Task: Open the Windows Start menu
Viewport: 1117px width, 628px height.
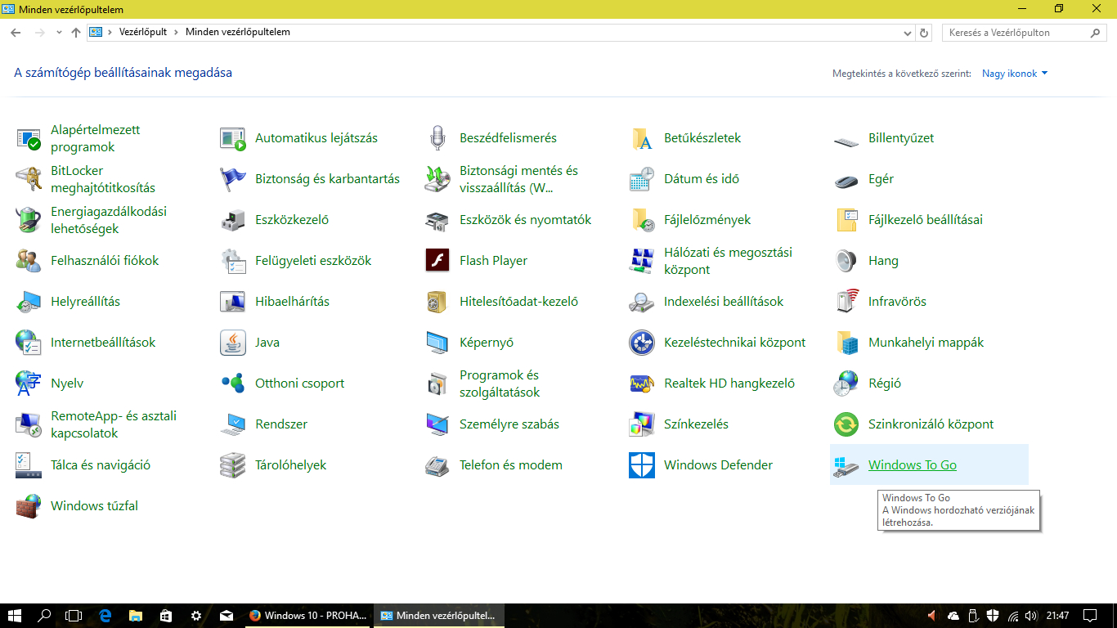Action: click(x=15, y=616)
